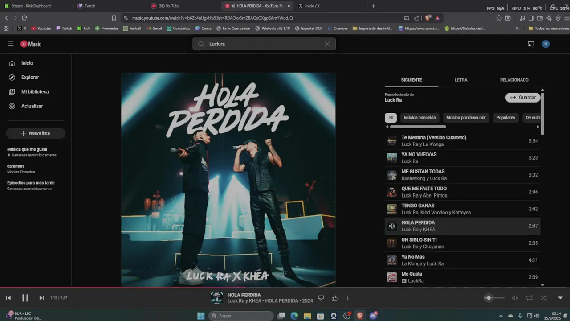
Task: Open the Música que me gusta playlist
Action: (x=36, y=152)
